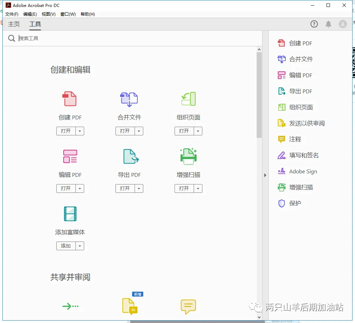Click the user account avatar icon
Image resolution: width=355 pixels, height=323 pixels.
343,24
